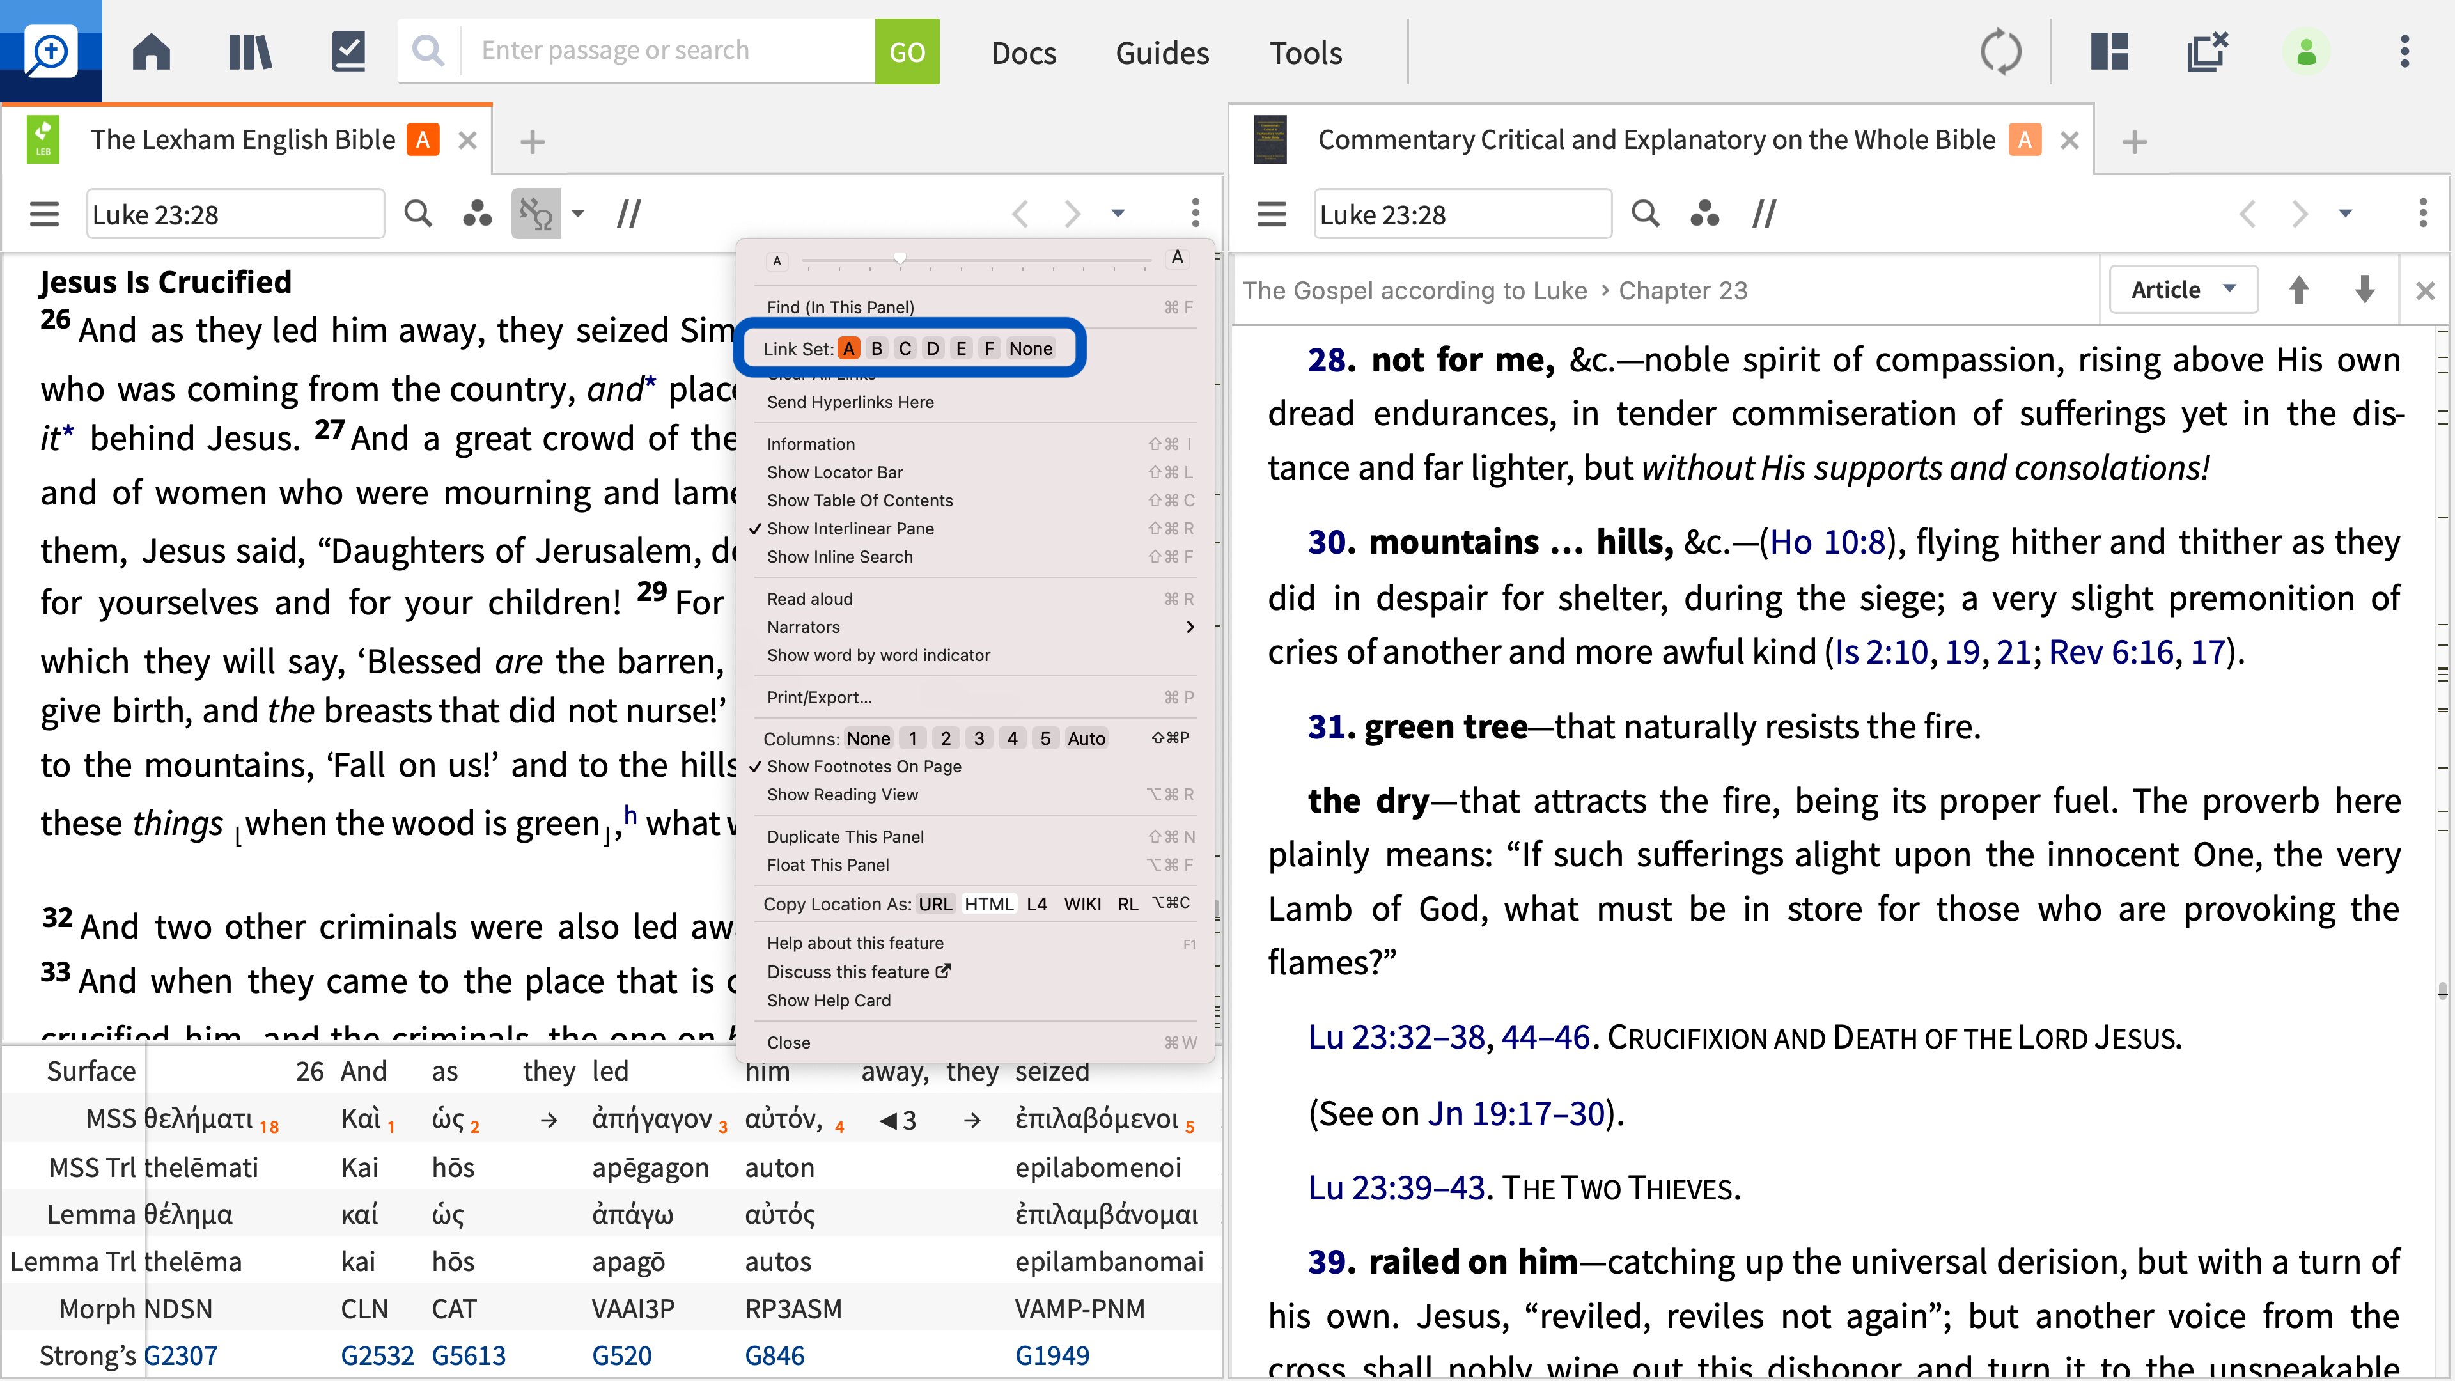2455x1381 pixels.
Task: Click the Enter passage or search box
Action: click(667, 51)
